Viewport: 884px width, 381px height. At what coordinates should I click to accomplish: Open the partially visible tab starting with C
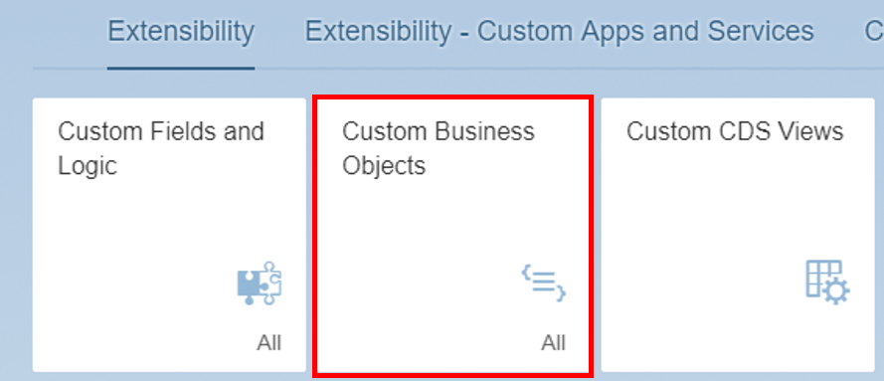coord(874,32)
